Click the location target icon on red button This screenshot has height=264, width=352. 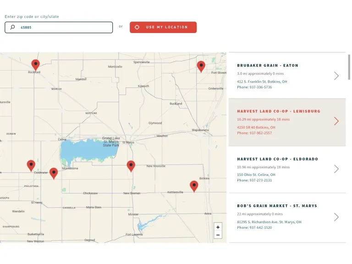coord(137,27)
